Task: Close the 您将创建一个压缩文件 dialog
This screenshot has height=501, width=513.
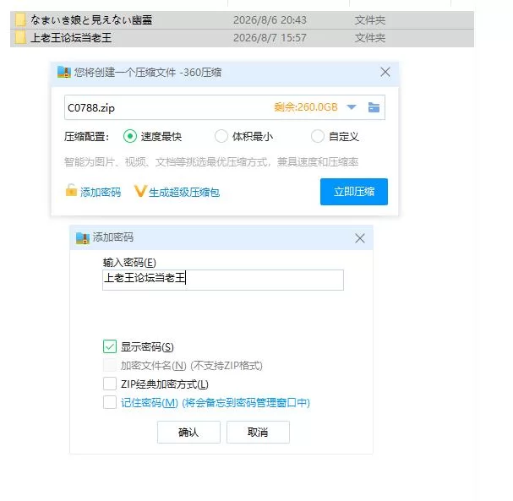Action: click(x=385, y=72)
